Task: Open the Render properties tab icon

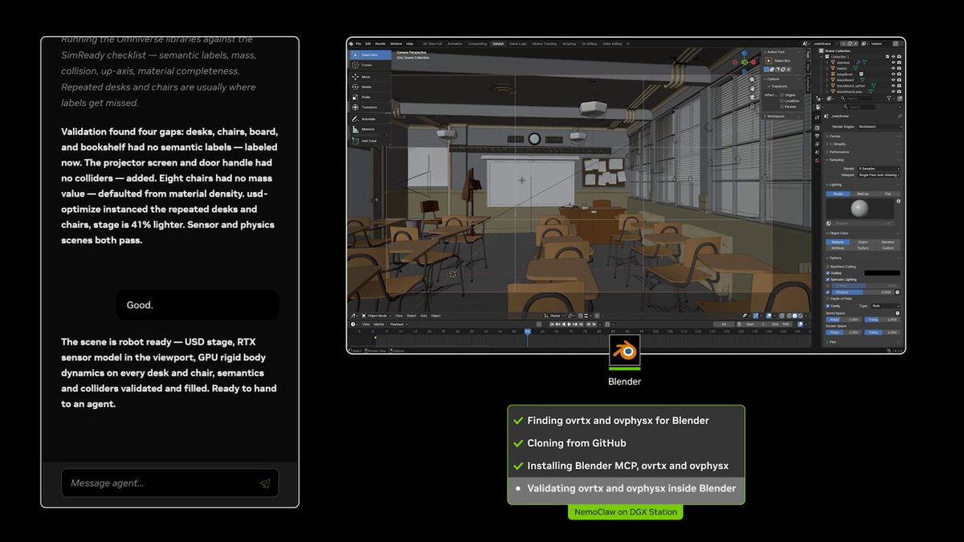Action: [817, 128]
